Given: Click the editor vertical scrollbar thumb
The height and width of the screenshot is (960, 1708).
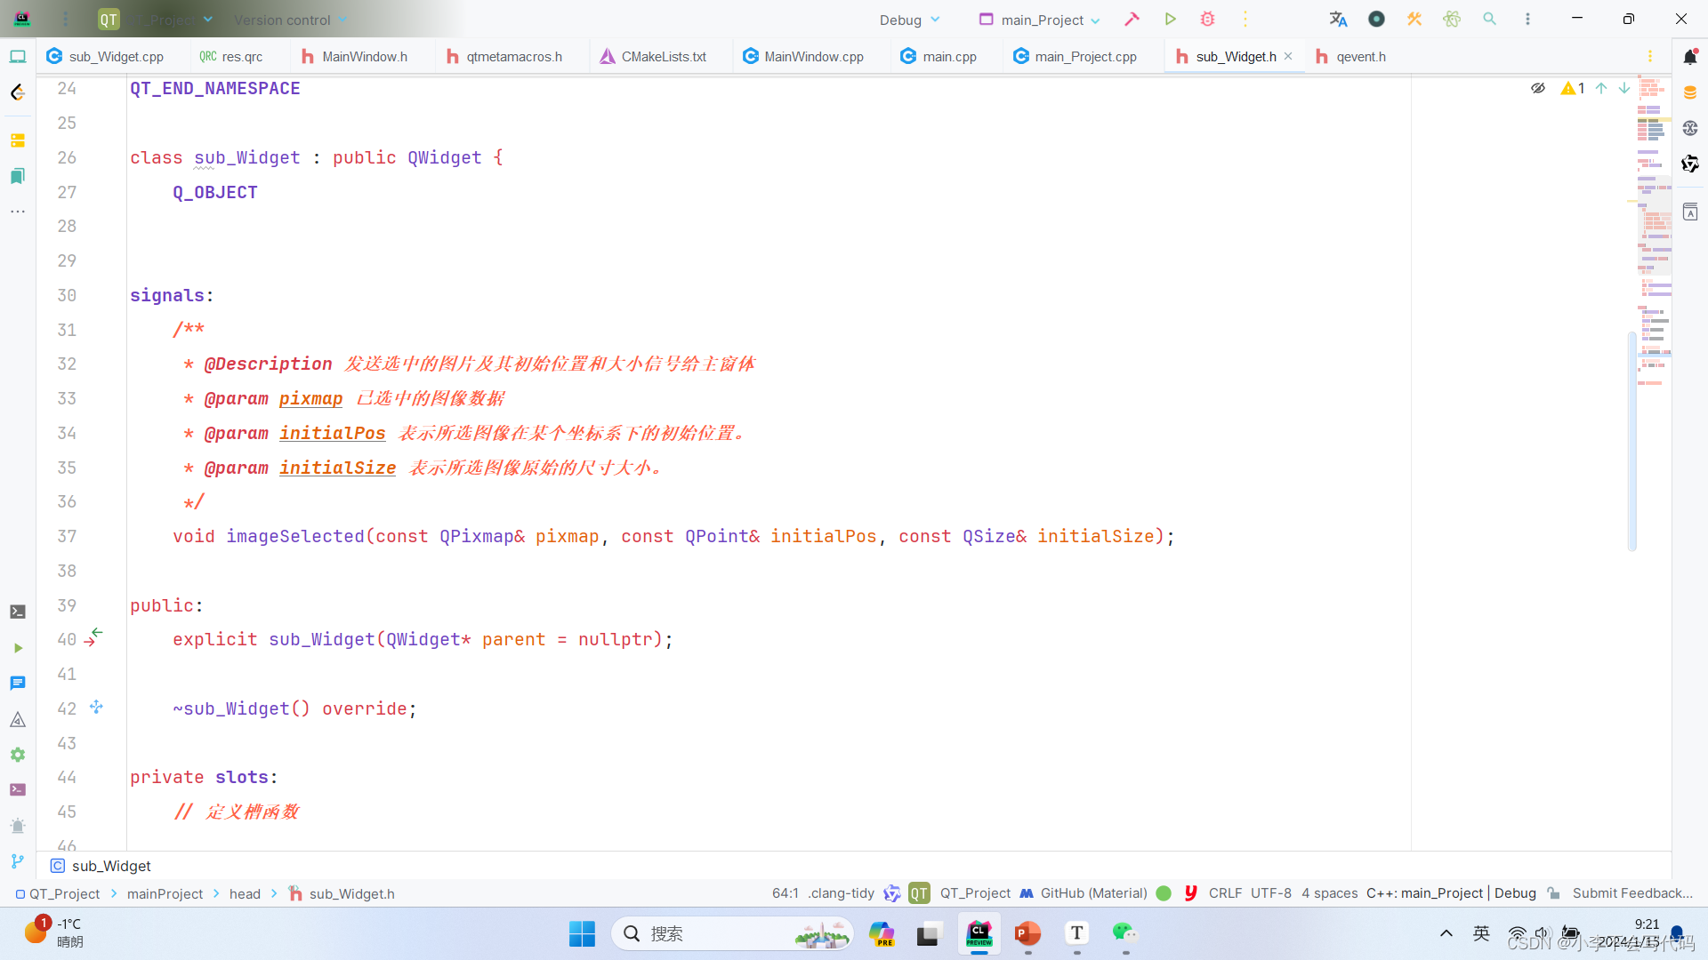Looking at the screenshot, I should click(1631, 440).
